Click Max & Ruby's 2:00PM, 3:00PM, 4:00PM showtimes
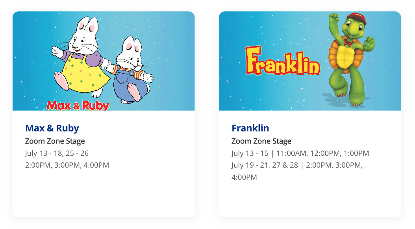The width and height of the screenshot is (415, 229). coord(67,165)
